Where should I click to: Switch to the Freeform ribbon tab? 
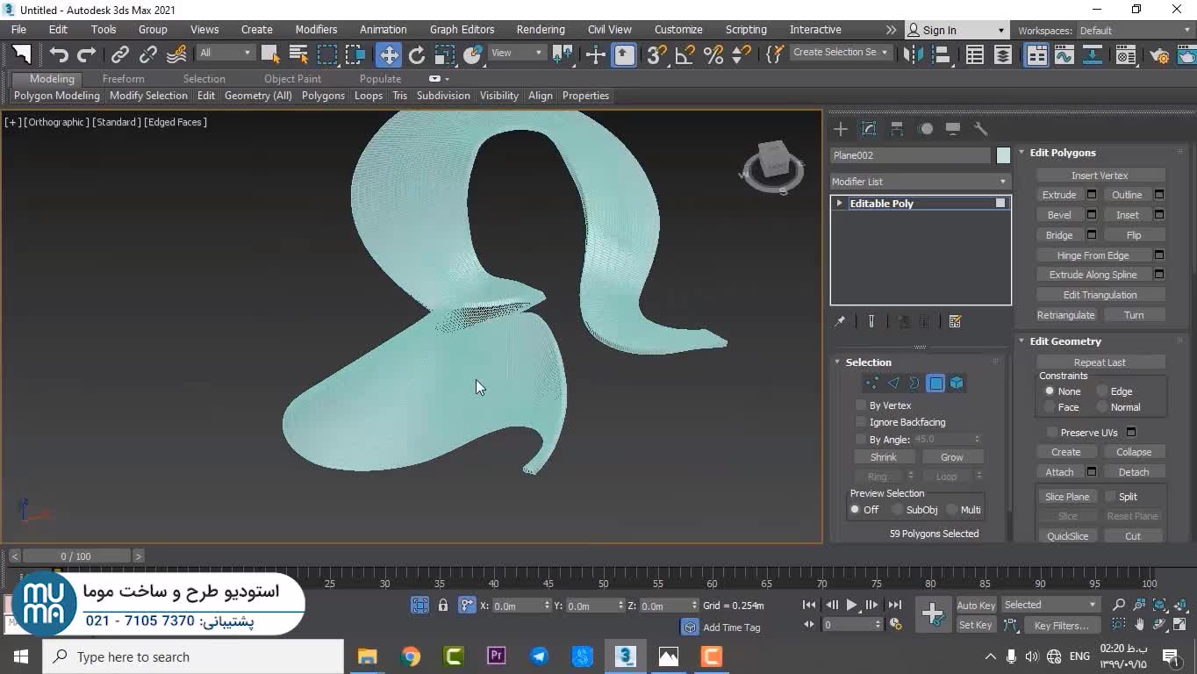tap(123, 79)
